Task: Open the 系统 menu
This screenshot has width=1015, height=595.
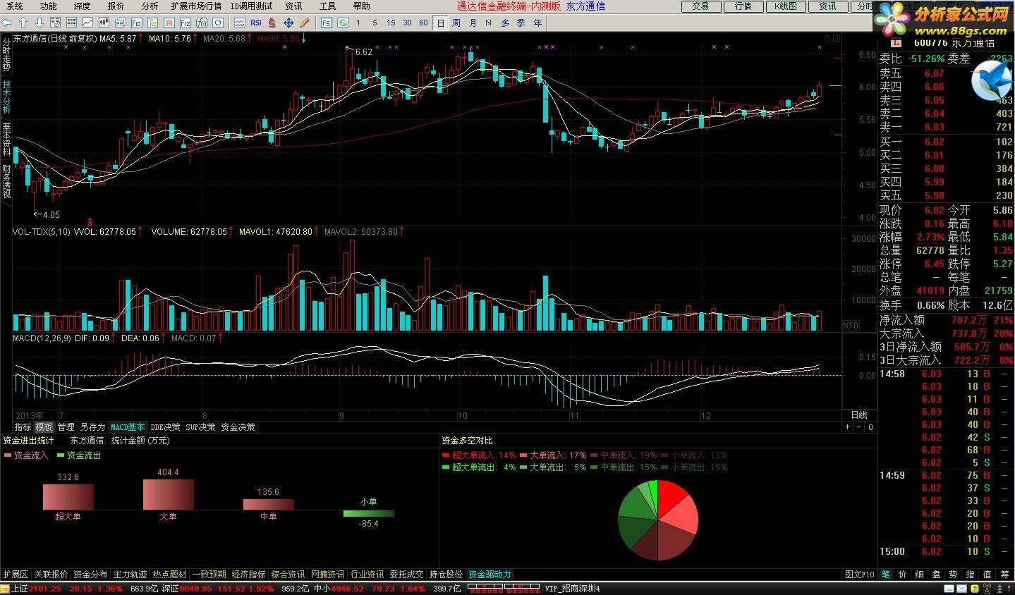Action: click(14, 6)
